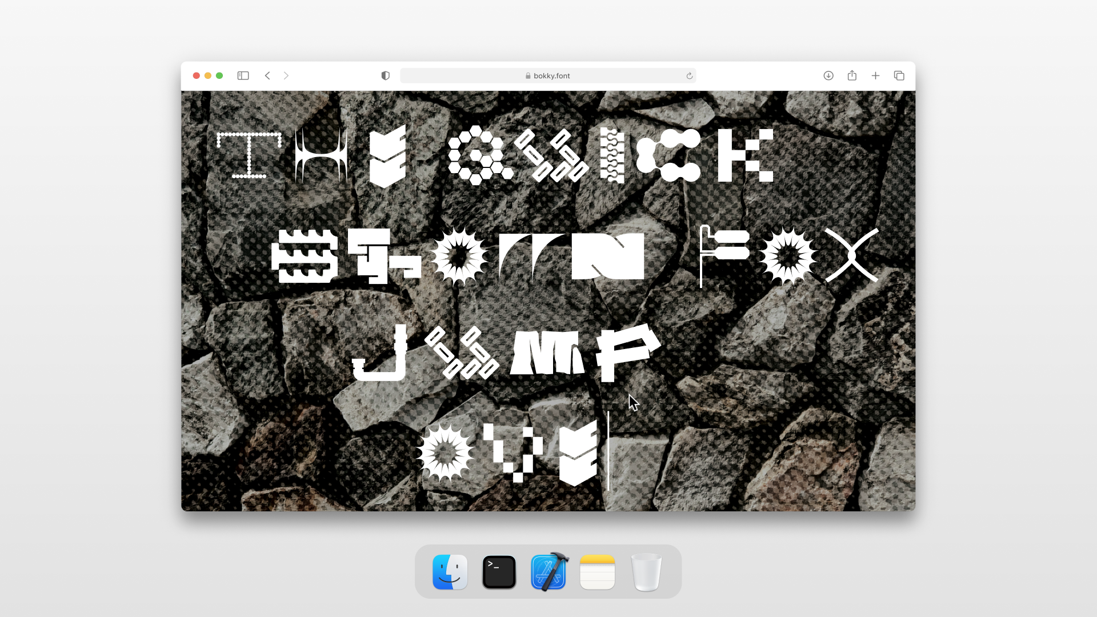Open the share menu
Viewport: 1097px width, 617px height.
tap(852, 75)
